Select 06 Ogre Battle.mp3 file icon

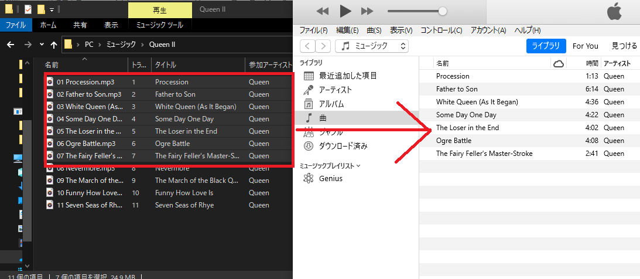50,144
